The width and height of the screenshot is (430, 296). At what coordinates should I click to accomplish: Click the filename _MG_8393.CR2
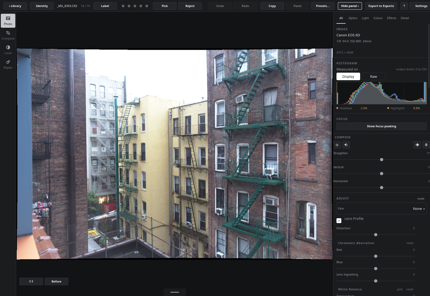pyautogui.click(x=67, y=6)
